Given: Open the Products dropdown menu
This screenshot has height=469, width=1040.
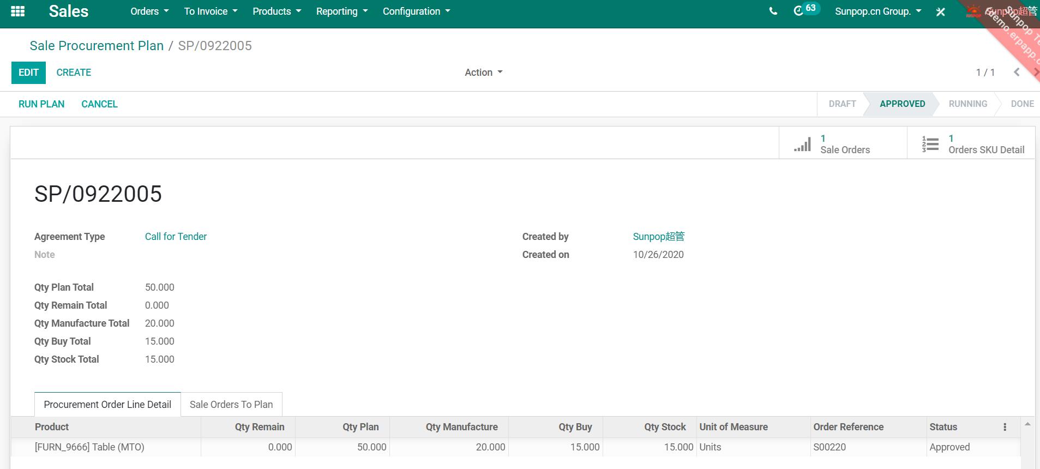Looking at the screenshot, I should pyautogui.click(x=276, y=11).
